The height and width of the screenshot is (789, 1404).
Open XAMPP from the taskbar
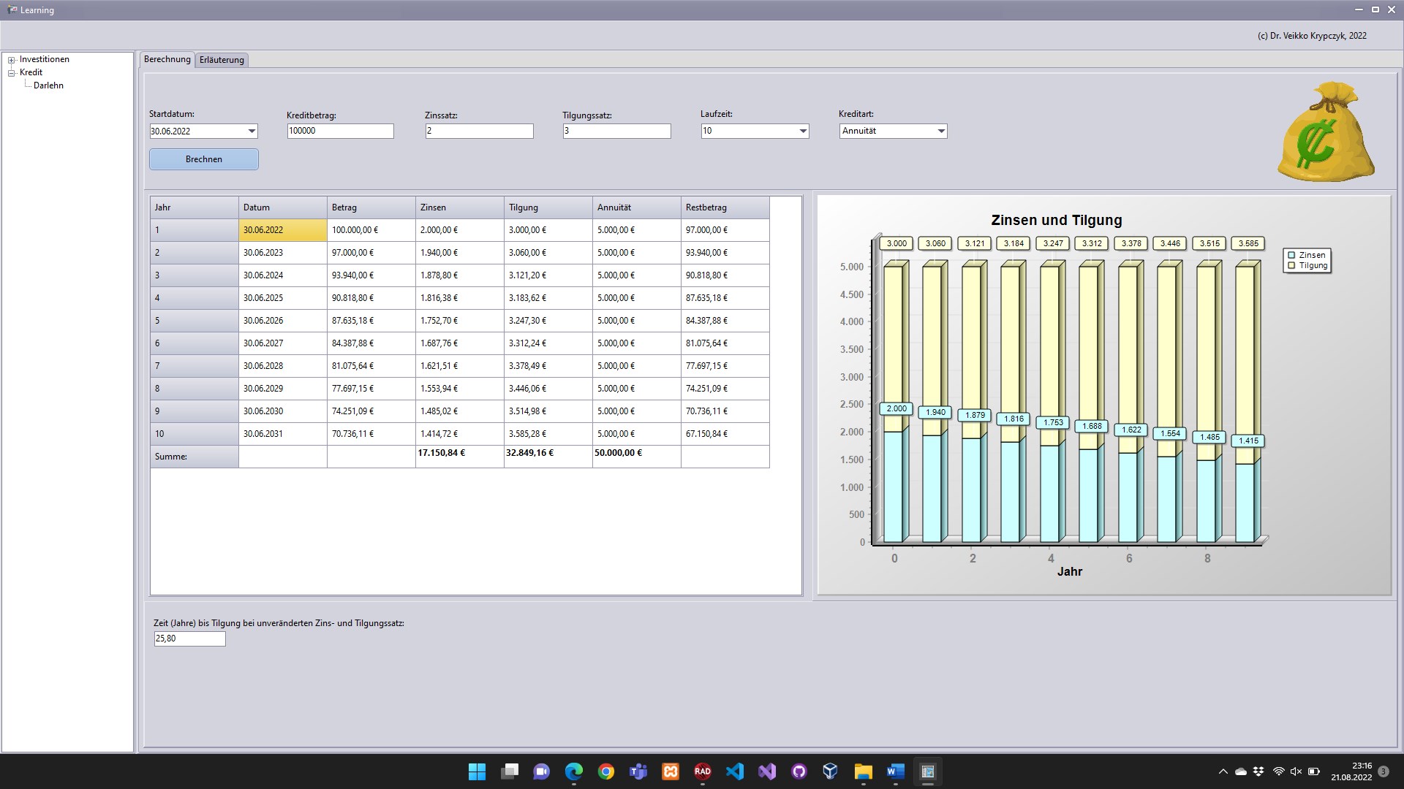click(x=670, y=771)
